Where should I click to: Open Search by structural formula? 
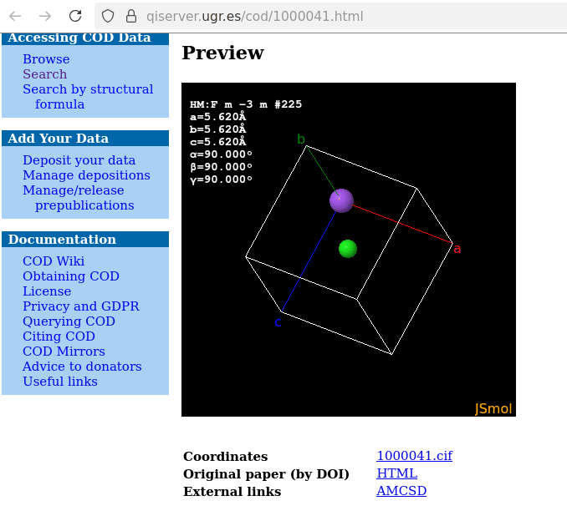tap(88, 89)
